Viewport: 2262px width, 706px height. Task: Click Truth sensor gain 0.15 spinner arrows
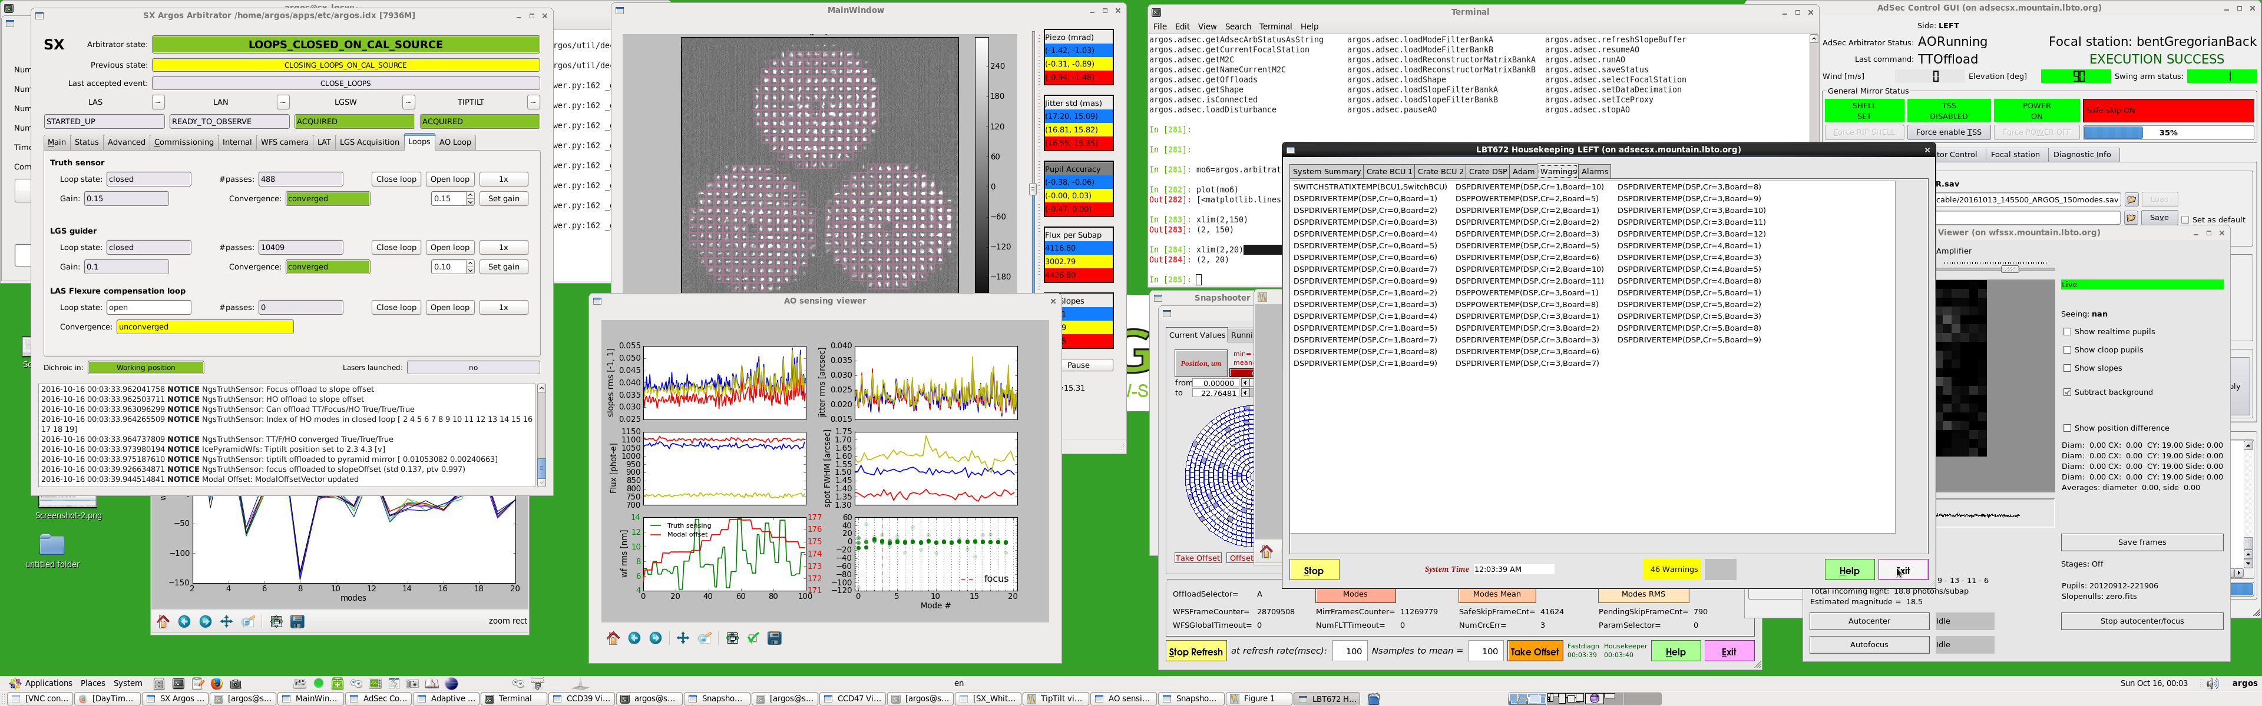[x=471, y=199]
